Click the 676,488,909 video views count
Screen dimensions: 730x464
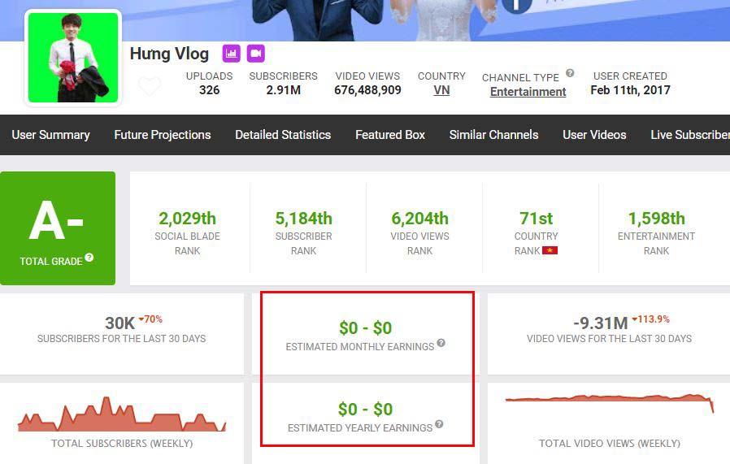[367, 90]
